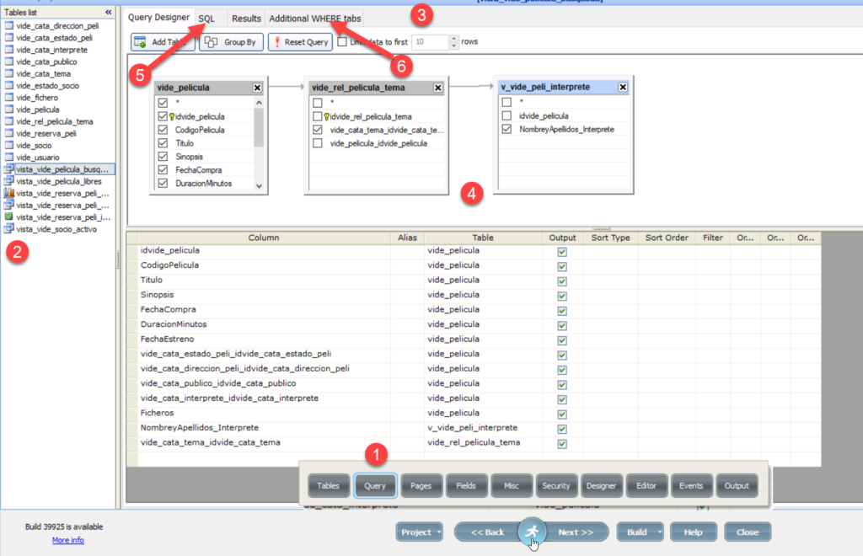Switch to the SQL tab
Viewport: 863px width, 556px height.
click(x=206, y=19)
